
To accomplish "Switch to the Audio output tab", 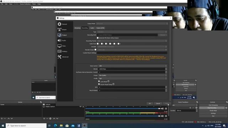I will [92, 28].
